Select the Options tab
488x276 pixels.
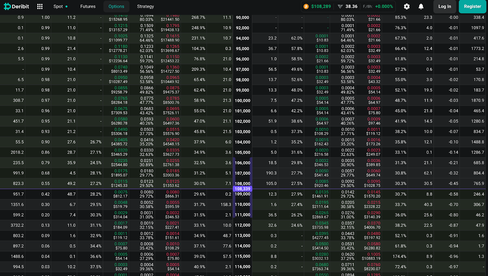[116, 6]
